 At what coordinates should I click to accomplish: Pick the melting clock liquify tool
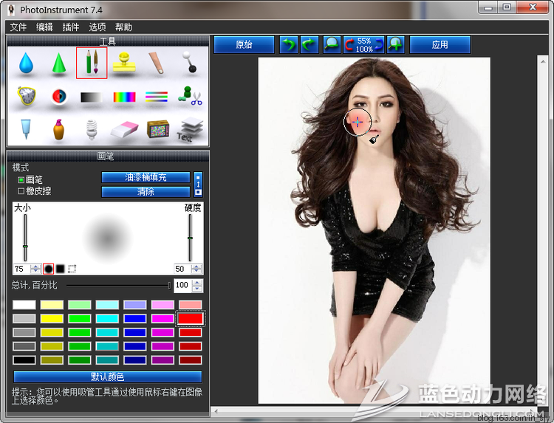27,96
